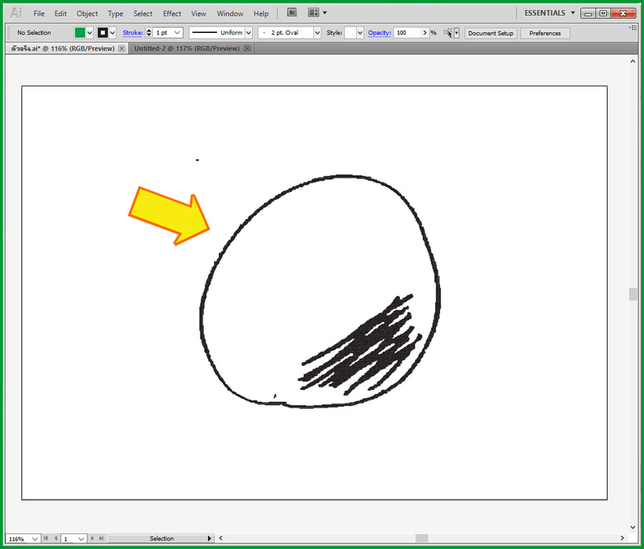Open the control panel options menu icon

tap(633, 27)
